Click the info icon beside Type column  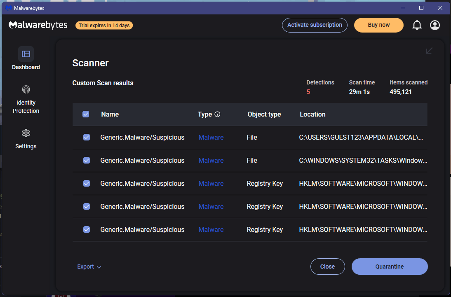tap(217, 115)
